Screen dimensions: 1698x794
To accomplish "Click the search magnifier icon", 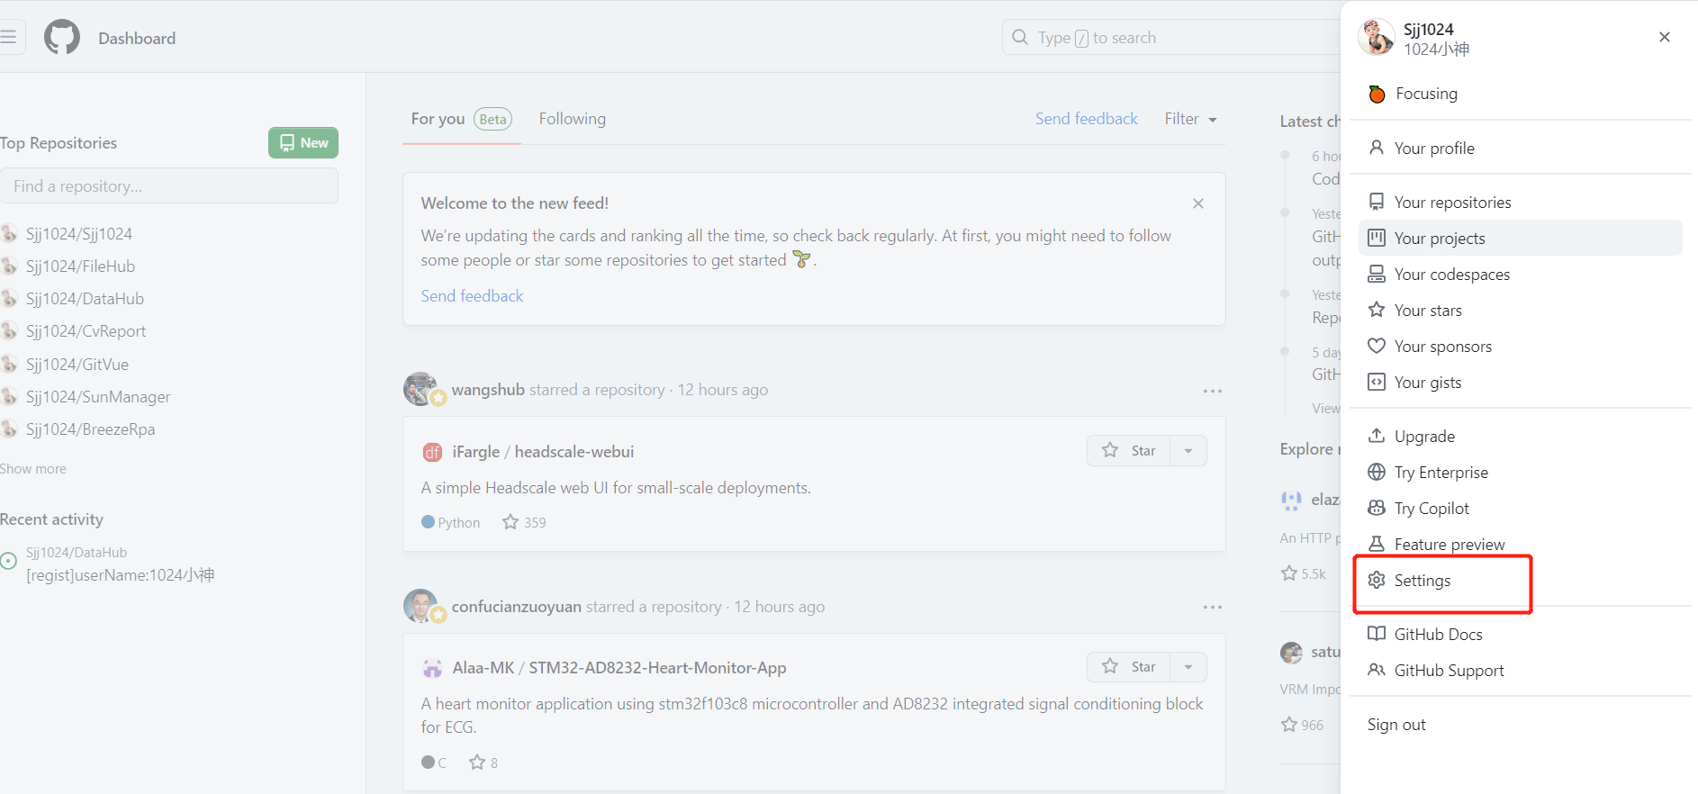I will pos(1020,37).
